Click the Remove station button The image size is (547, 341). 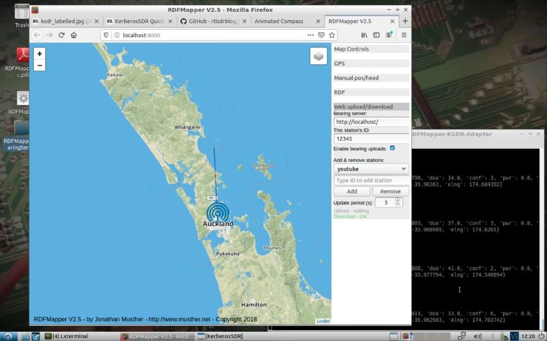[390, 192]
